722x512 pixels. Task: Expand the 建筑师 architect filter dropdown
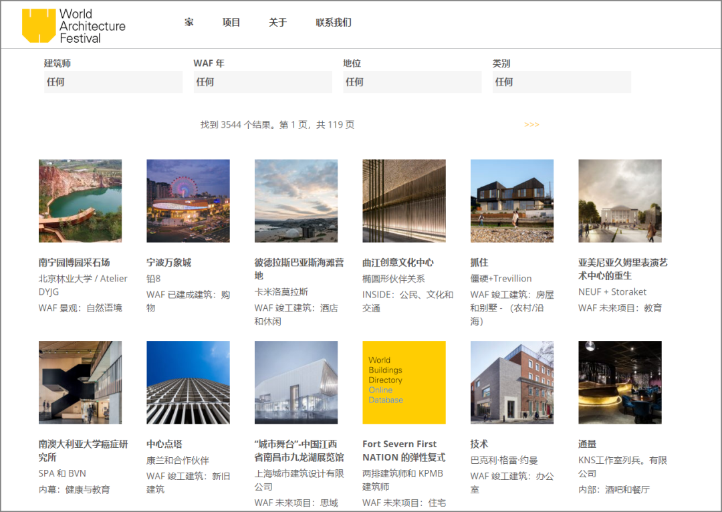(x=113, y=82)
